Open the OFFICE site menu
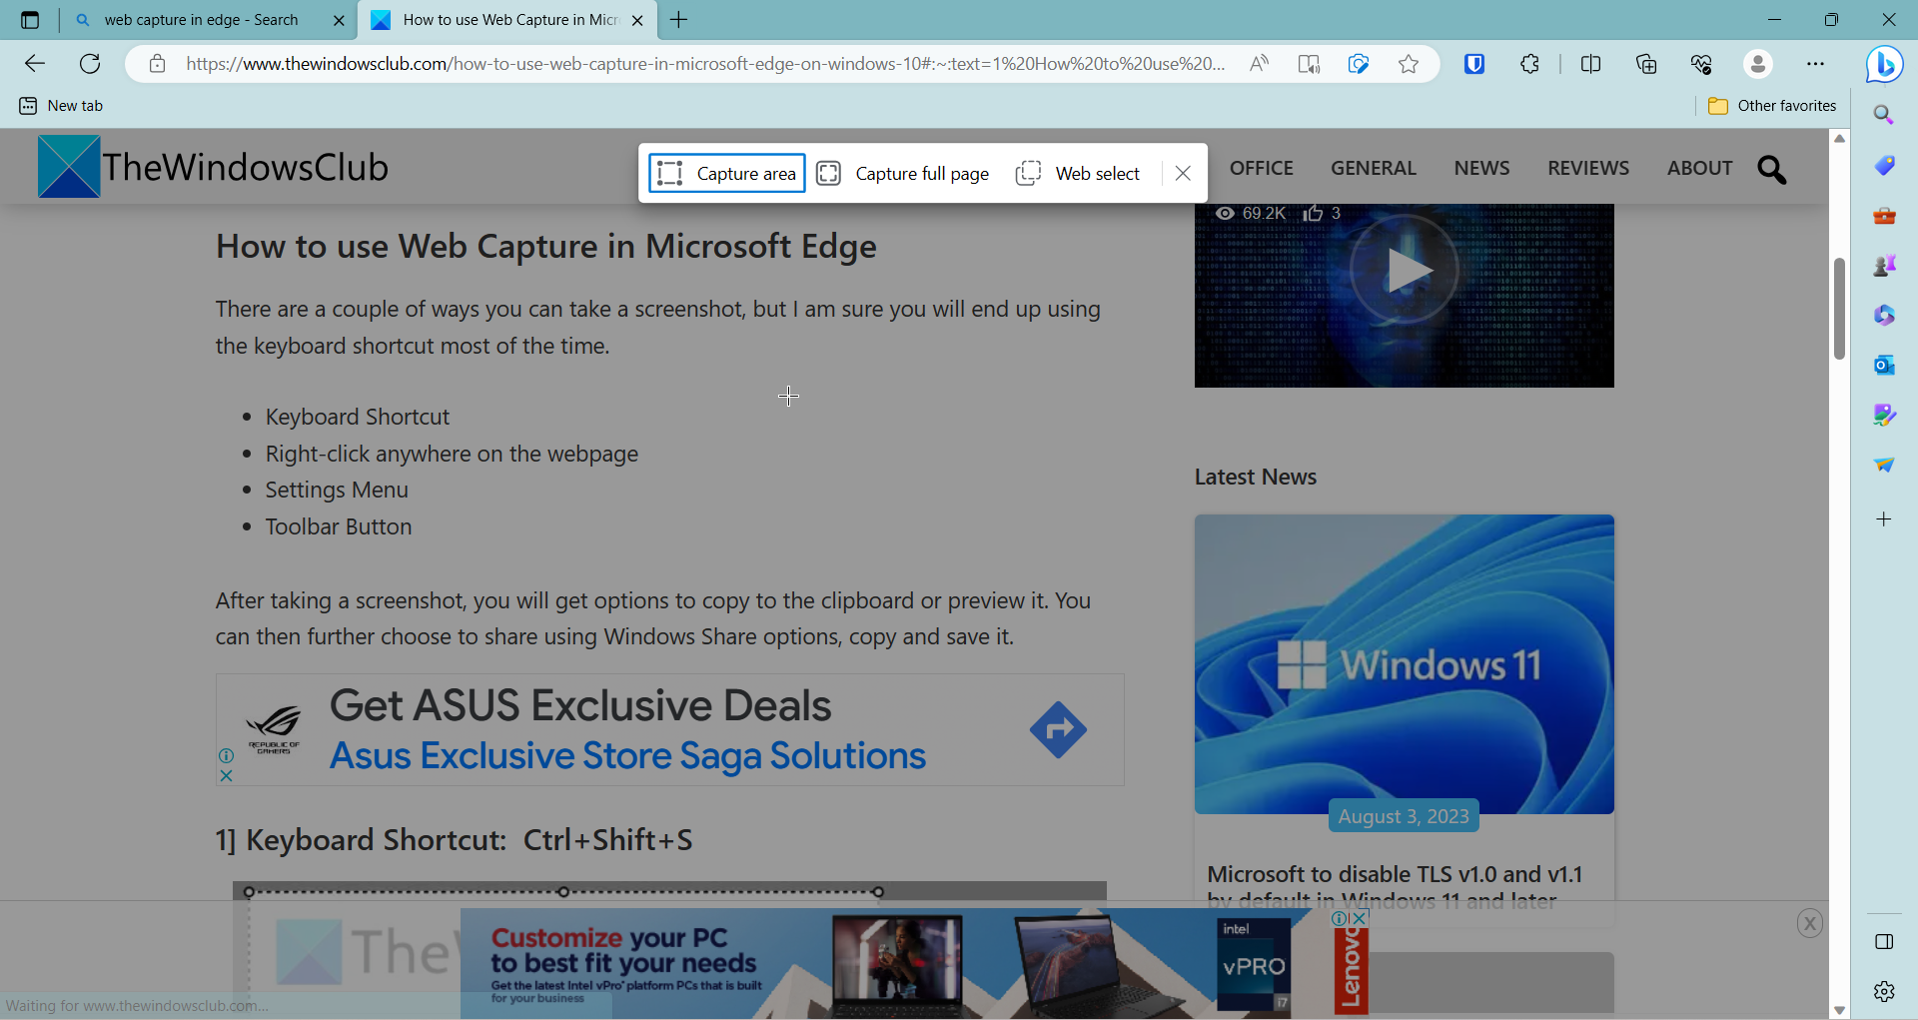Image resolution: width=1918 pixels, height=1020 pixels. [x=1261, y=168]
